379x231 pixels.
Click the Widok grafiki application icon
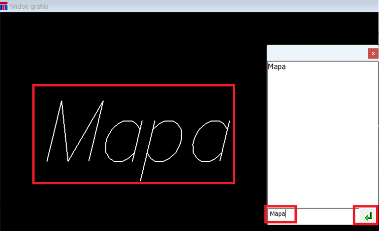click(4, 5)
